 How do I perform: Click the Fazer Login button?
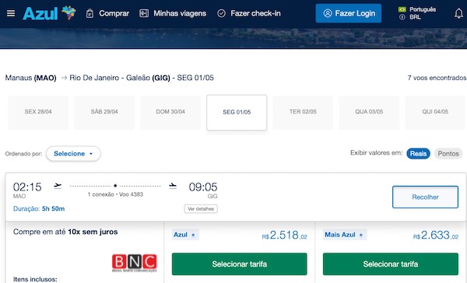tap(349, 13)
